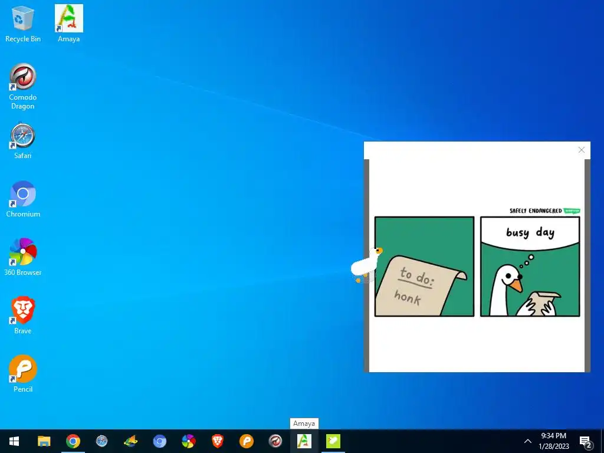Click the sailboat browser icon in taskbar

coord(130,441)
